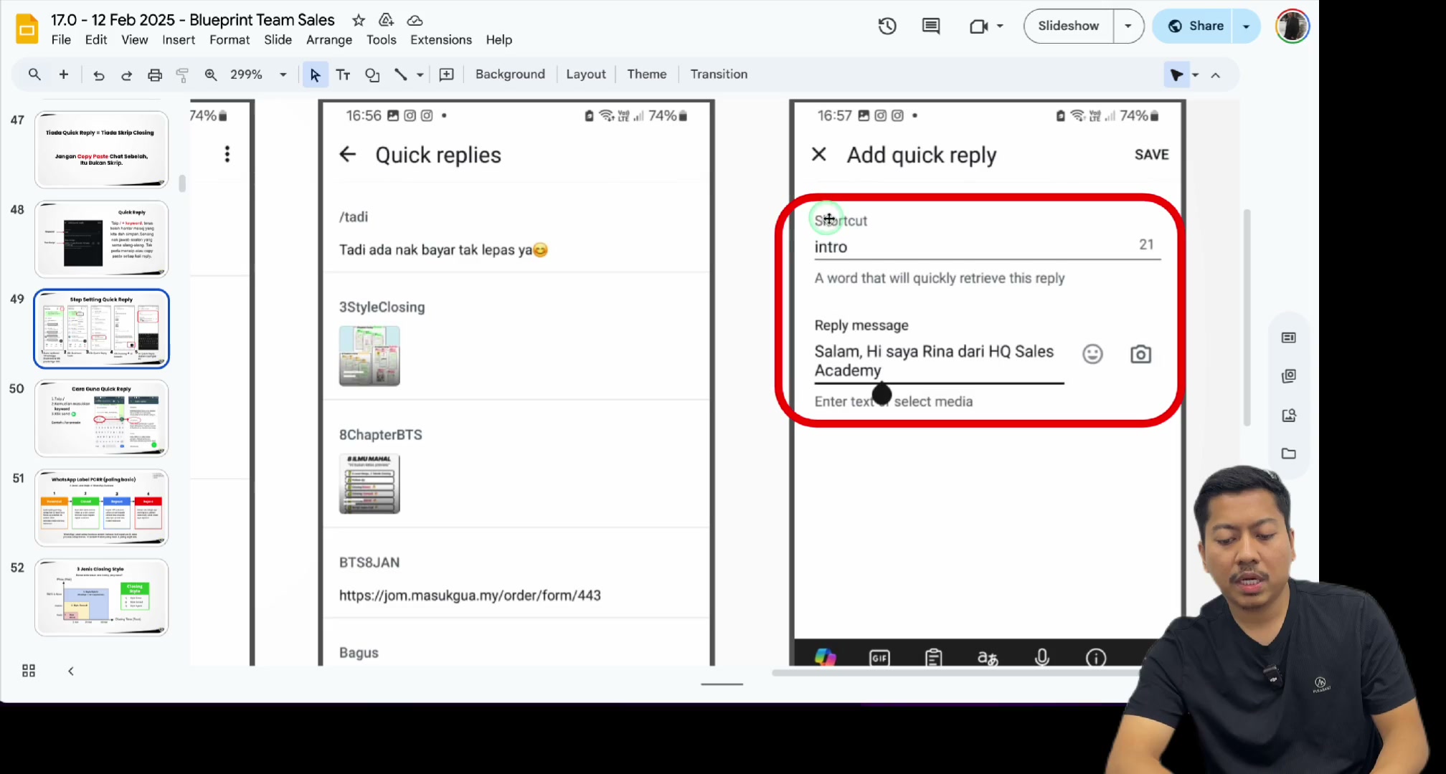Open the comments panel icon

pyautogui.click(x=931, y=26)
